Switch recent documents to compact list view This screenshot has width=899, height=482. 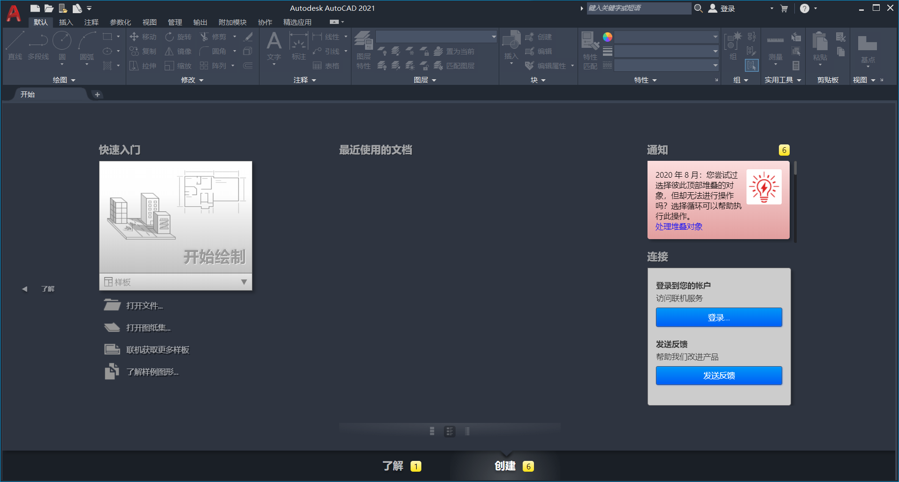(467, 431)
